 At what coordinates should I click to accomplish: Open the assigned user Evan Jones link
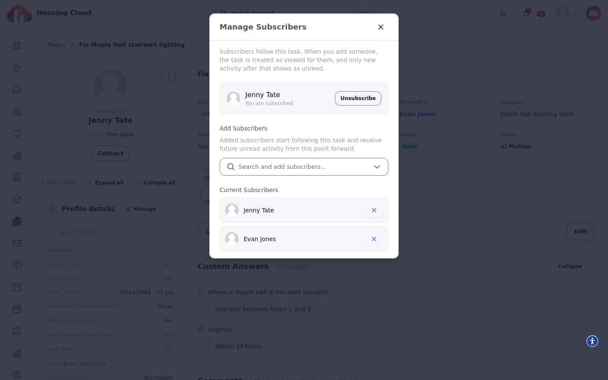417,114
